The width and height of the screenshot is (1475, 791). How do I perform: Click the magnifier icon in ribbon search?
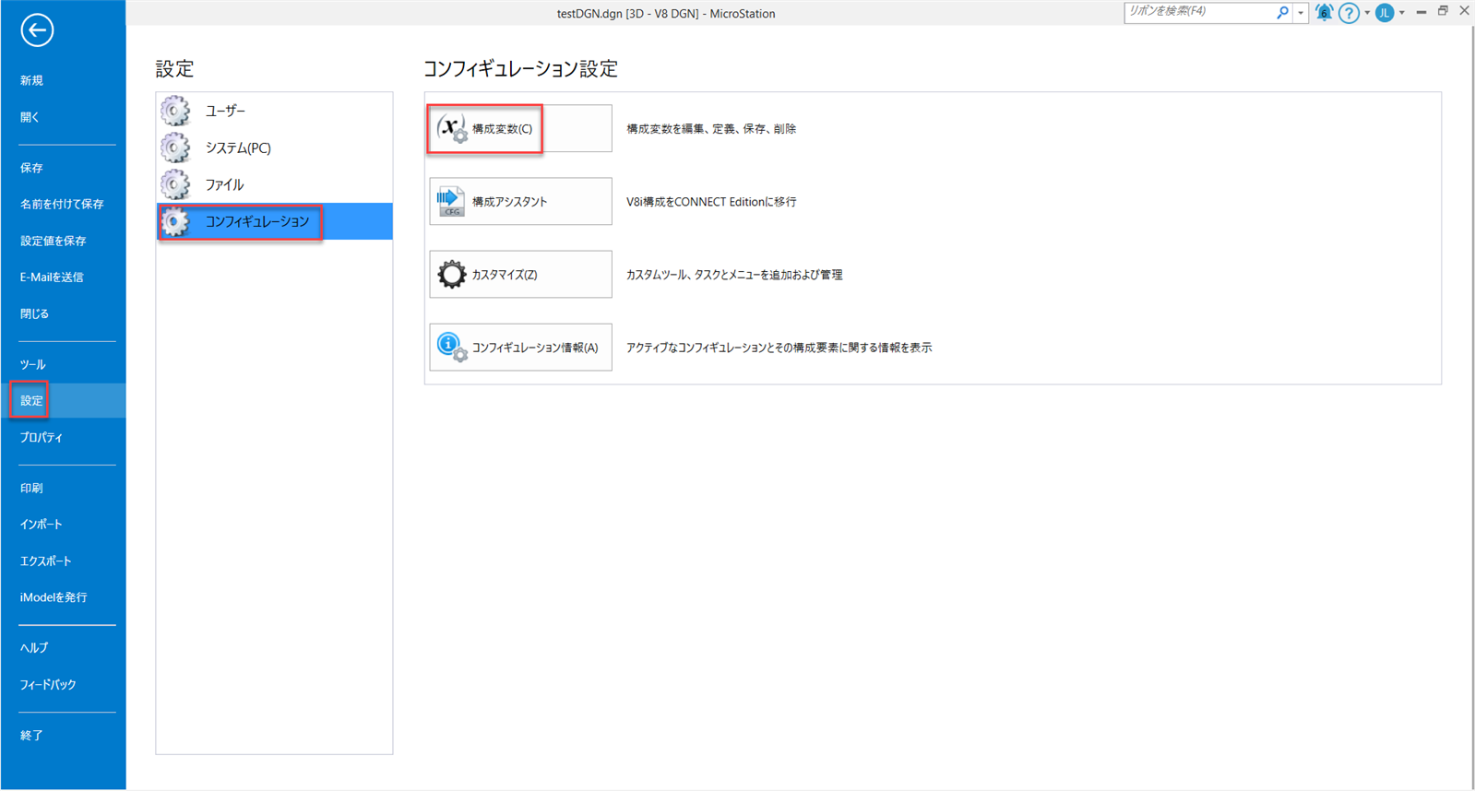coord(1282,12)
